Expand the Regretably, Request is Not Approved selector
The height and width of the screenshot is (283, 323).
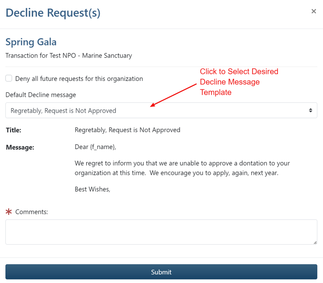[161, 110]
